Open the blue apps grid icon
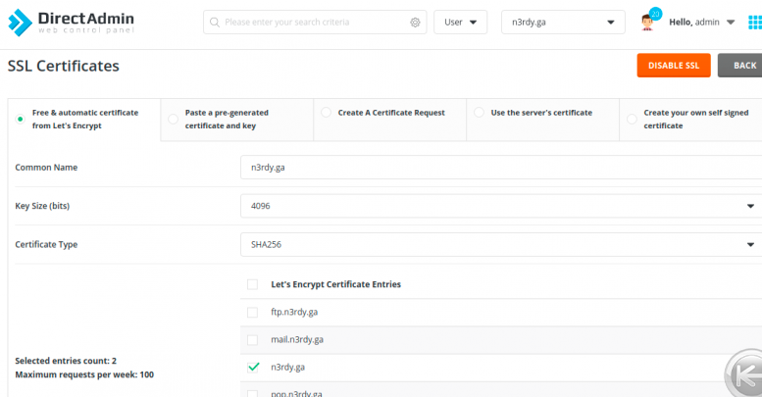 755,23
